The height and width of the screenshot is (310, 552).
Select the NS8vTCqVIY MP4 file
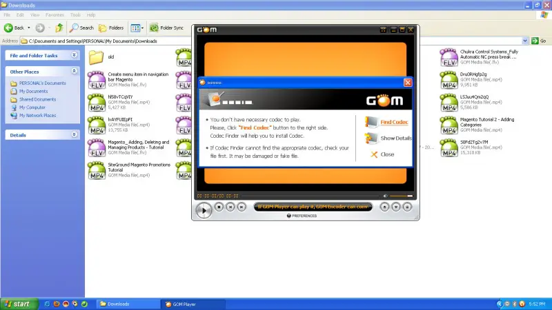click(119, 102)
